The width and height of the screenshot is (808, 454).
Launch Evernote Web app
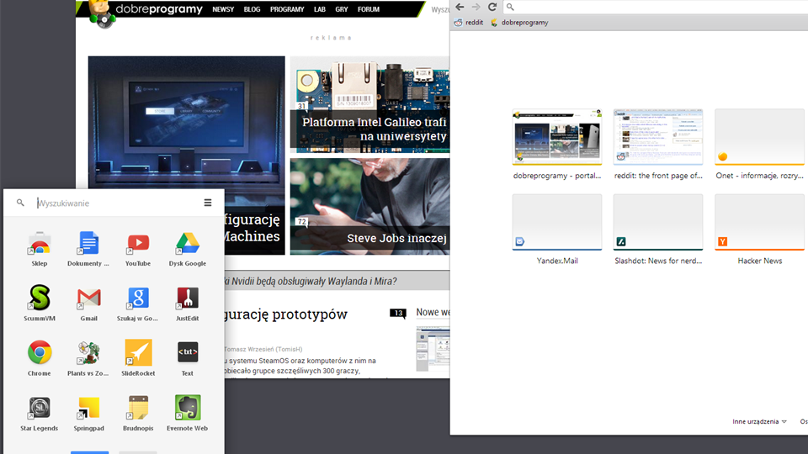point(187,409)
